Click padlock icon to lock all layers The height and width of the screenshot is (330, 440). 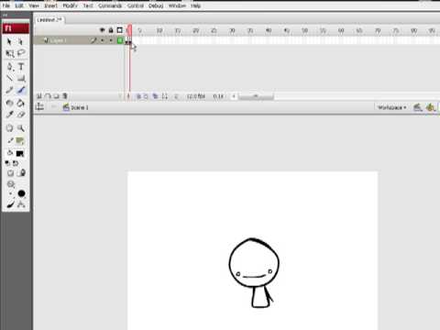point(111,30)
